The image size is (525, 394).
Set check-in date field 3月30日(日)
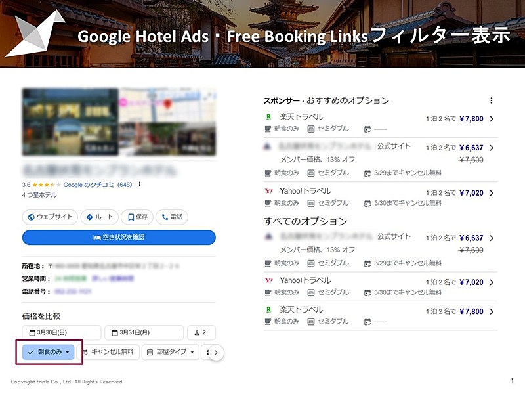(62, 332)
